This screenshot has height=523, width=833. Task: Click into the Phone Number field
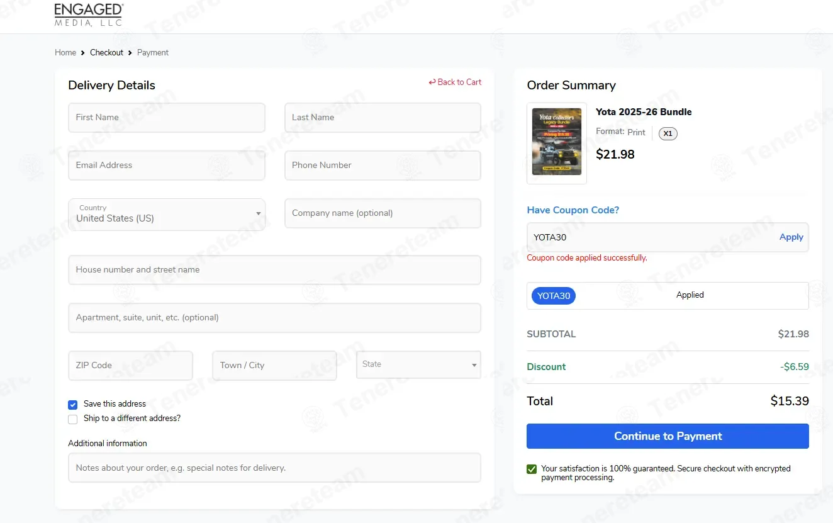[383, 166]
